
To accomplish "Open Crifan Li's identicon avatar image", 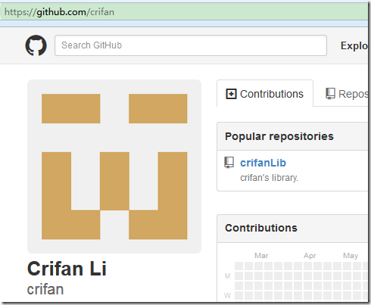I will point(114,167).
